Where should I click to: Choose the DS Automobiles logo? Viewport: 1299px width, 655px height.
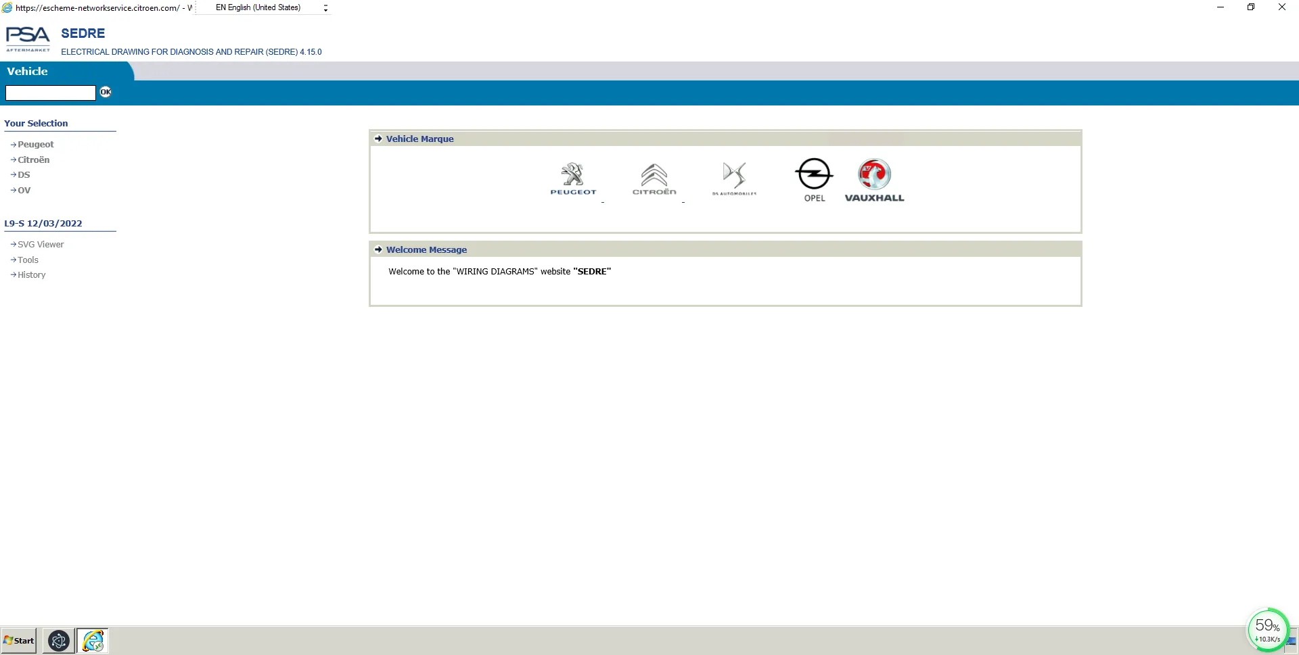click(734, 178)
